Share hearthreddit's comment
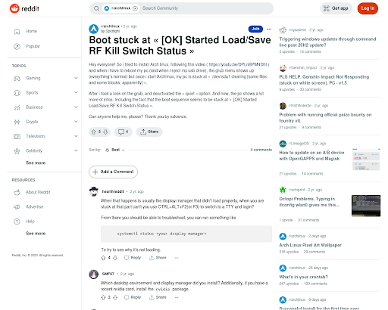This screenshot has height=310, width=388. click(158, 258)
